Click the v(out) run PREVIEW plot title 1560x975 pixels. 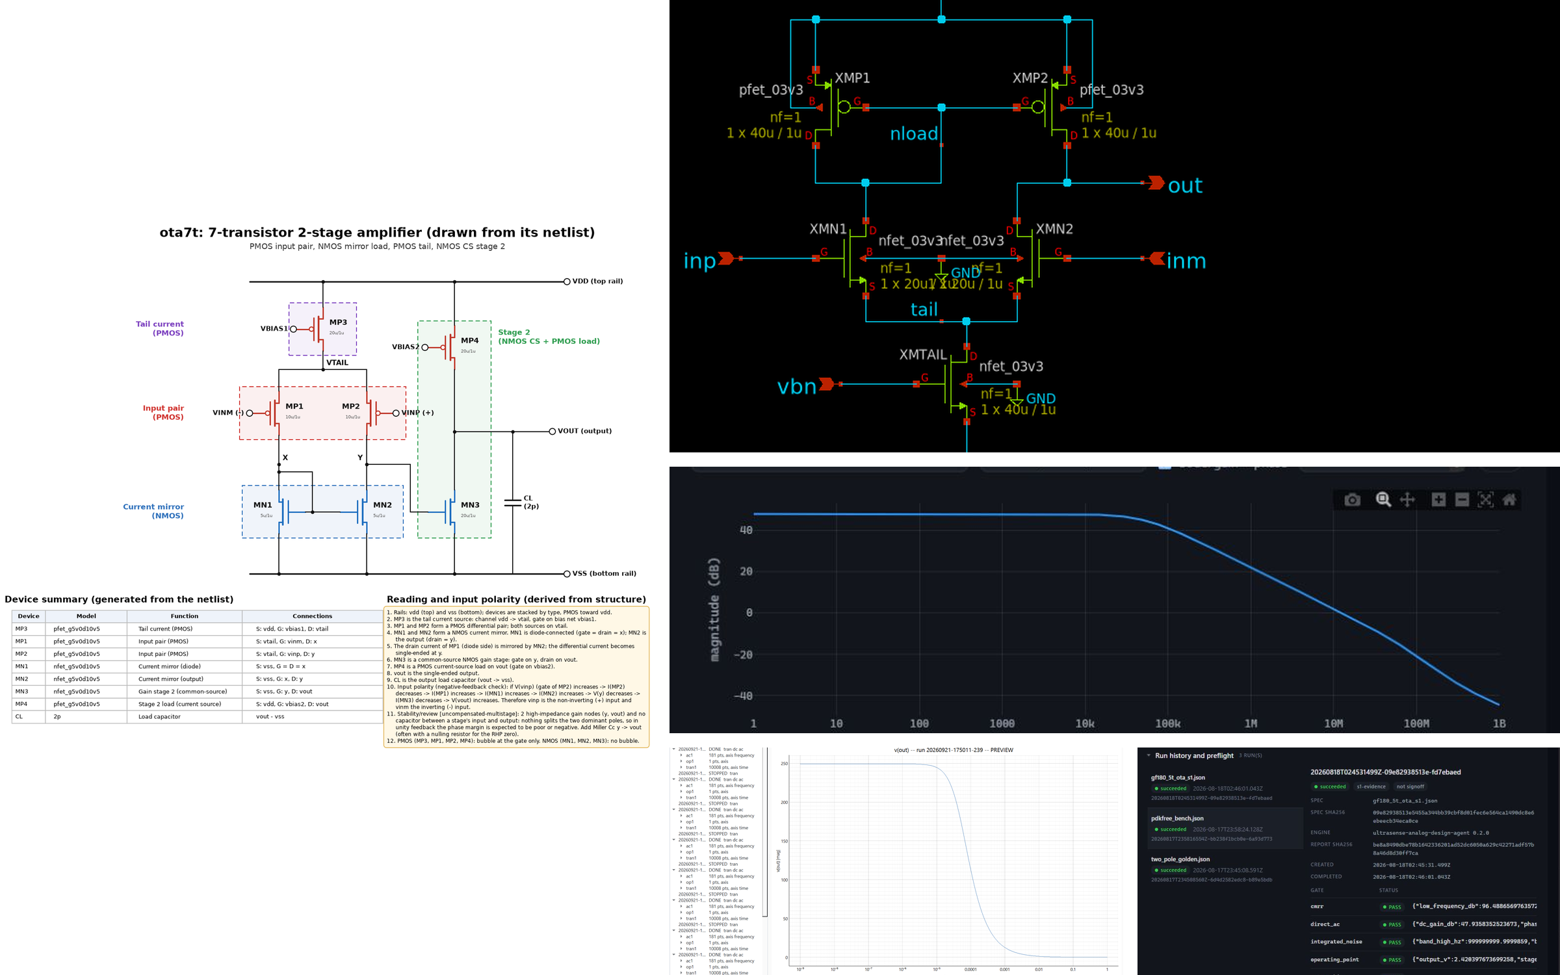953,750
